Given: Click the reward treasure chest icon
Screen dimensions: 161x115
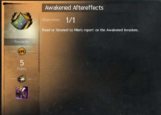Looking at the screenshot, I should (22, 79).
